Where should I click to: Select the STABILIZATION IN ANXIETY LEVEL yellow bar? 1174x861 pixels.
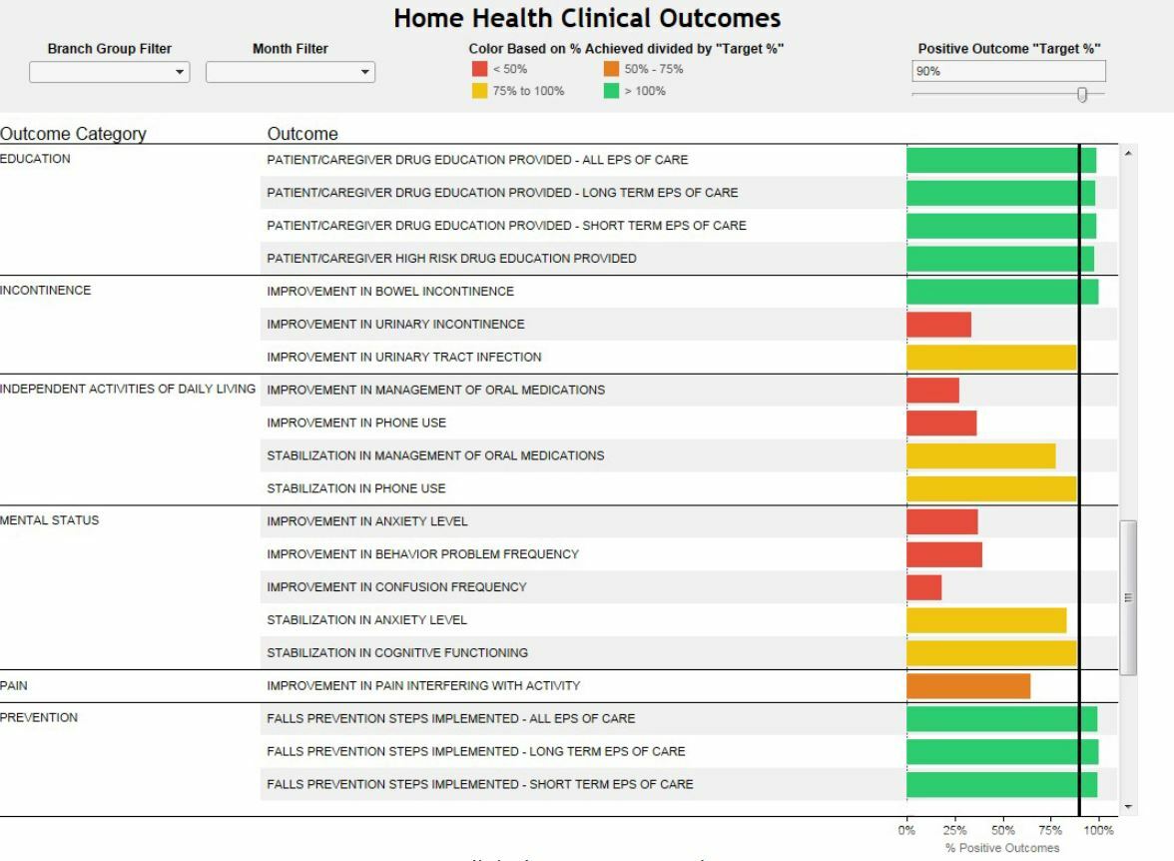tap(988, 619)
